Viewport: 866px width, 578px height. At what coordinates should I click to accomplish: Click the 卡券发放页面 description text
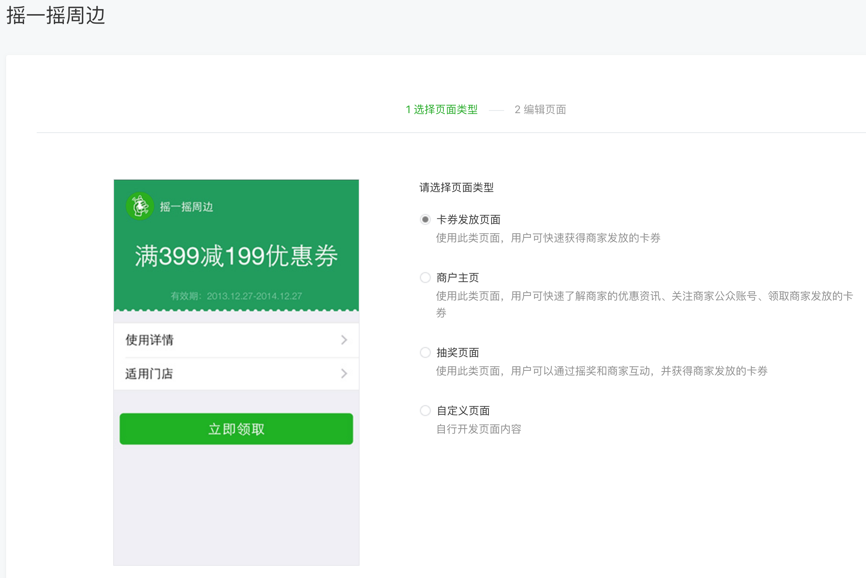pyautogui.click(x=548, y=238)
